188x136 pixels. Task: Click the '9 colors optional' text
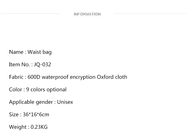coord(46,90)
